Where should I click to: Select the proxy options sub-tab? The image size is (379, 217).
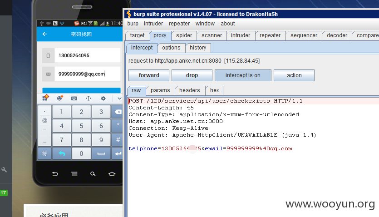point(171,48)
